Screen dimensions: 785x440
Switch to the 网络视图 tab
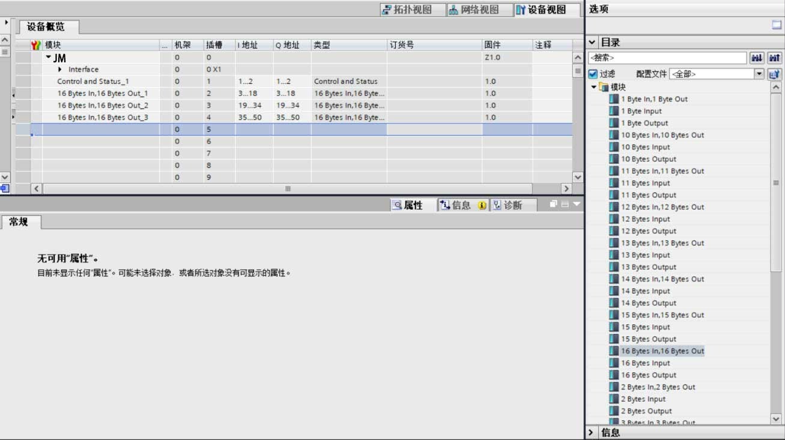(x=474, y=10)
